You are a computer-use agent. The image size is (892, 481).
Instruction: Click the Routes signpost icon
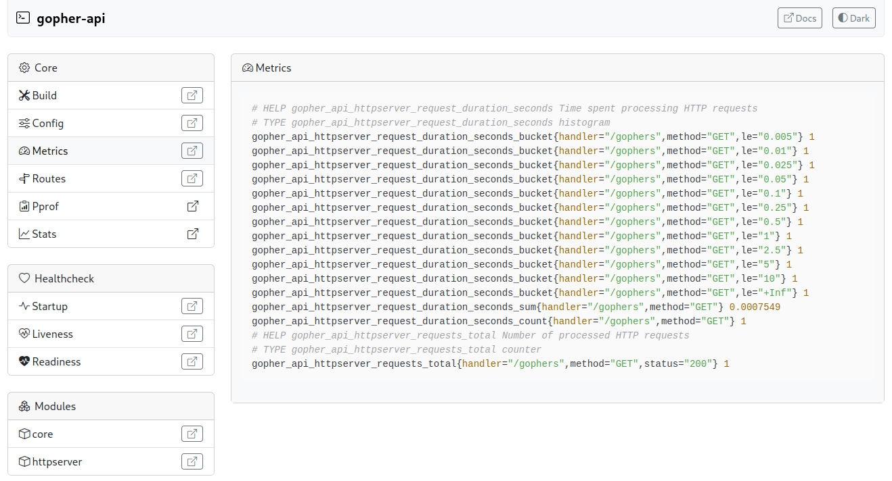click(x=24, y=178)
